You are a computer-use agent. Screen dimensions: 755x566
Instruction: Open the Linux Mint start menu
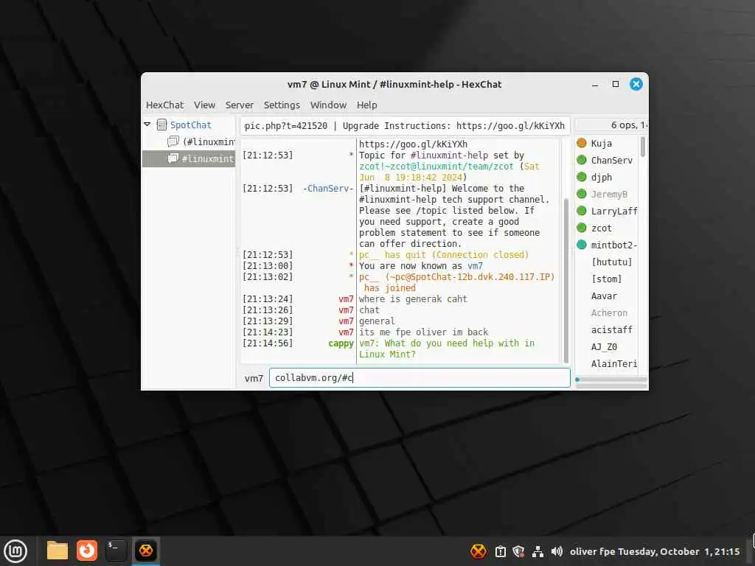tap(15, 551)
